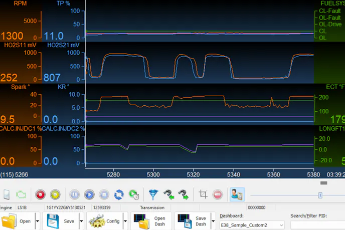Screen dimensions: 345x230
Task: Pause log playback
Action: 74,194
